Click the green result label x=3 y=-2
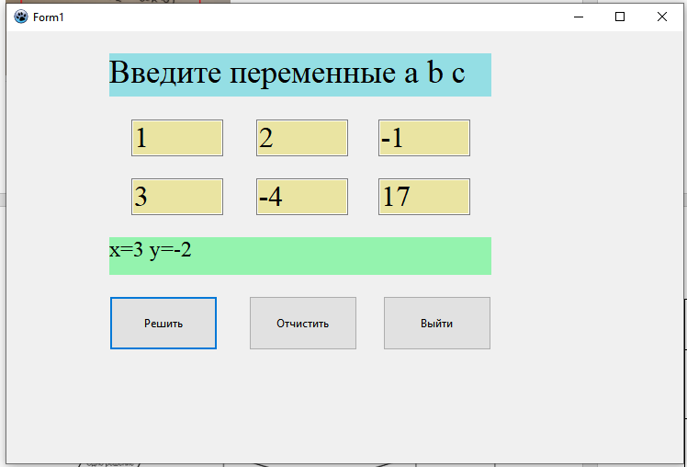687x467 pixels. coord(300,256)
